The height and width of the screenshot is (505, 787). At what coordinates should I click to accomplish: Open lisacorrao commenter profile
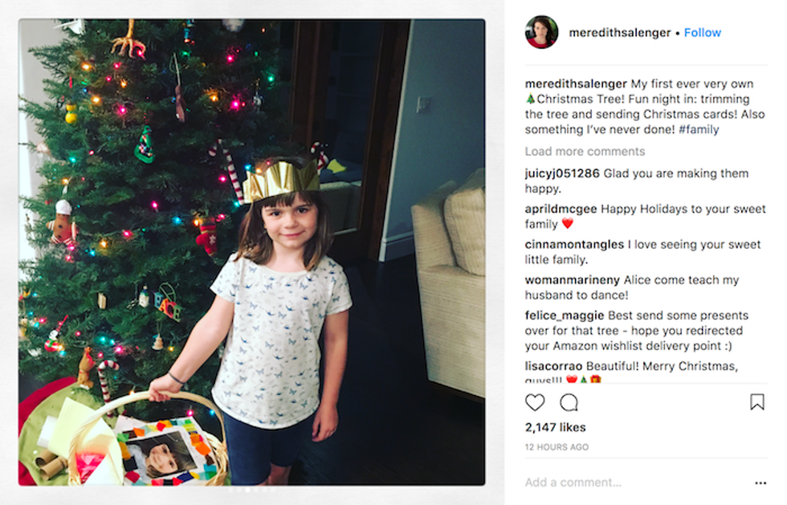pos(553,366)
